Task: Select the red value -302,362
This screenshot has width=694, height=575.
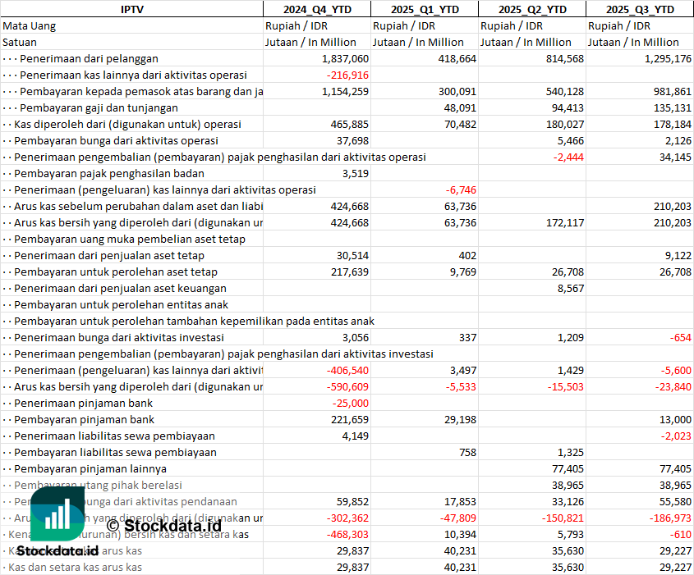Action: point(347,518)
